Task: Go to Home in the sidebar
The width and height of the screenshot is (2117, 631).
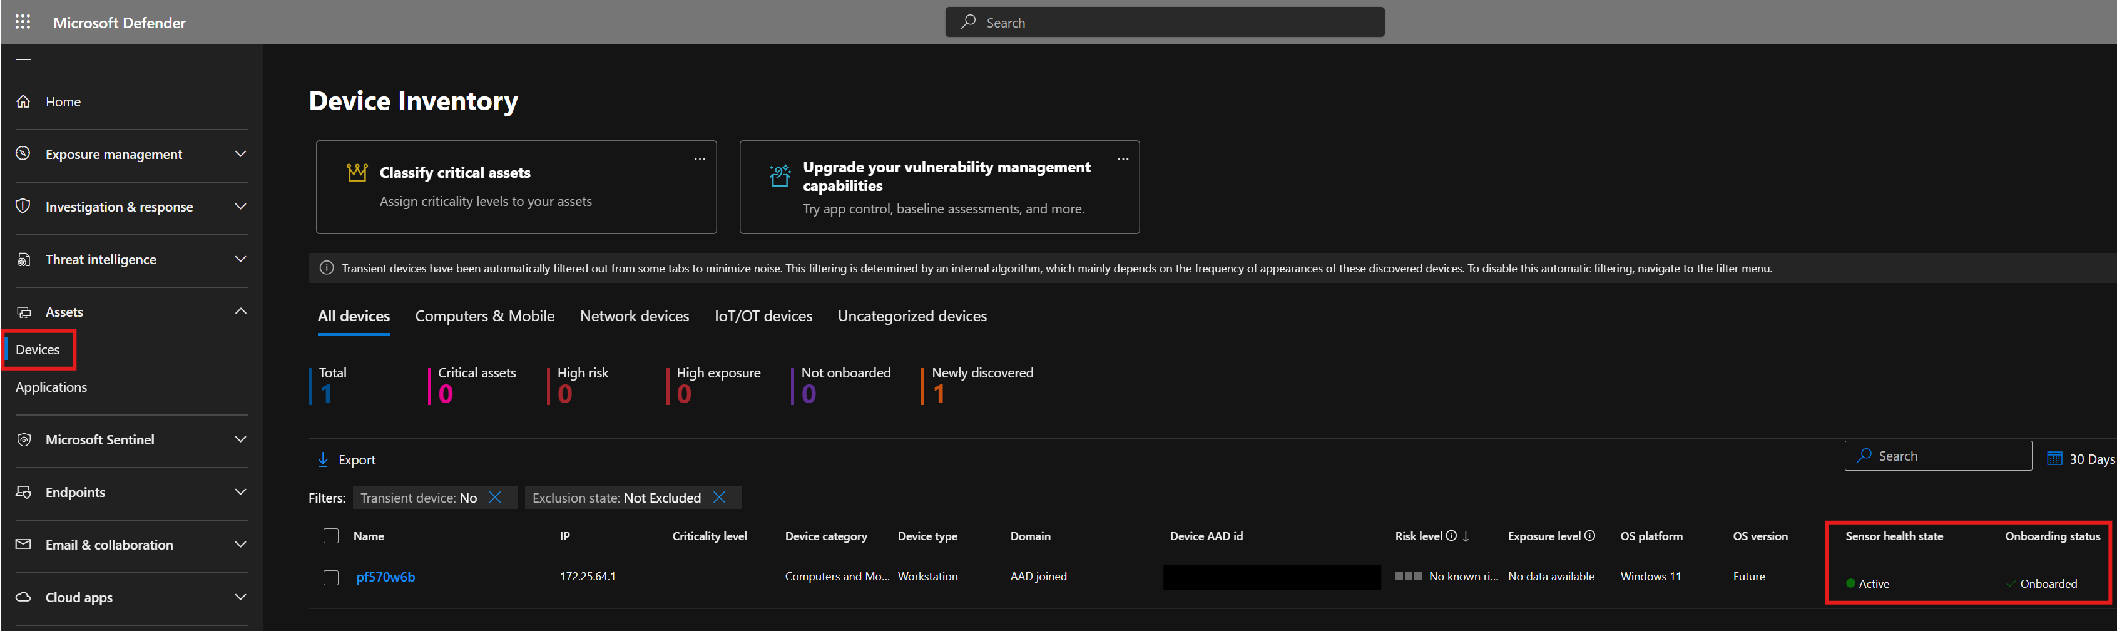Action: 63,101
